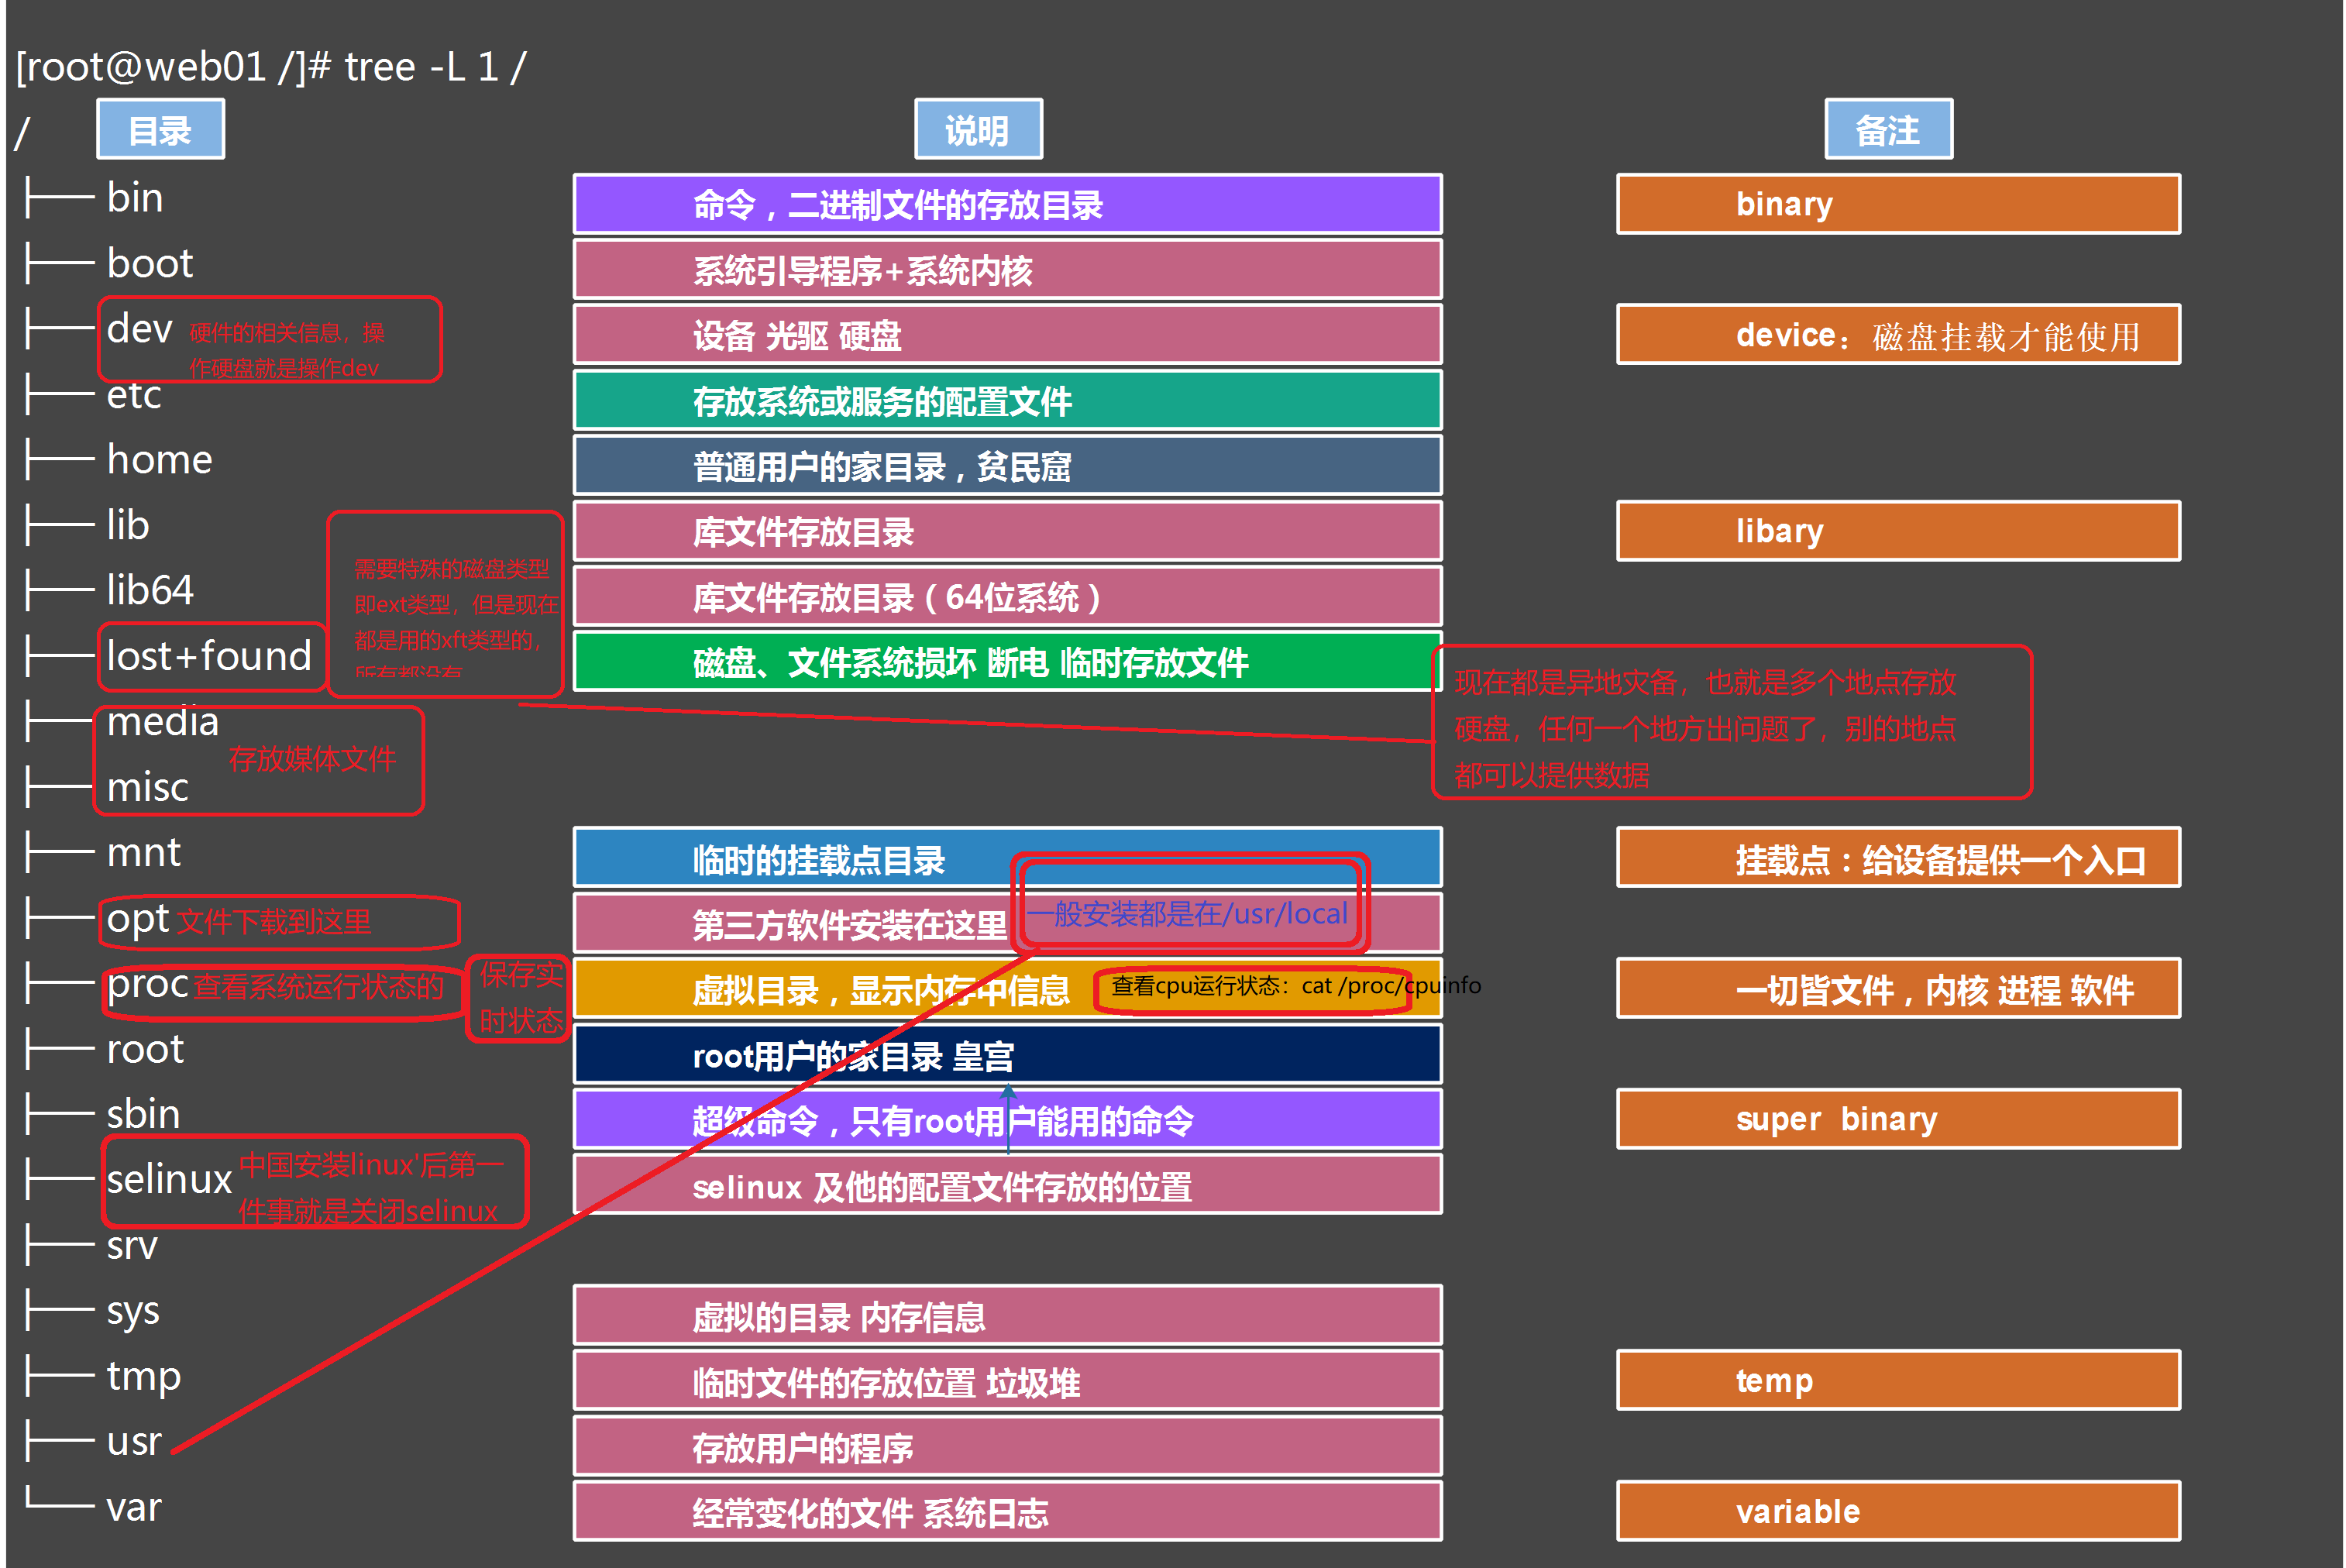Screen dimensions: 2346x1568
Task: Click the 'lib64' directory entry
Action: tap(150, 590)
